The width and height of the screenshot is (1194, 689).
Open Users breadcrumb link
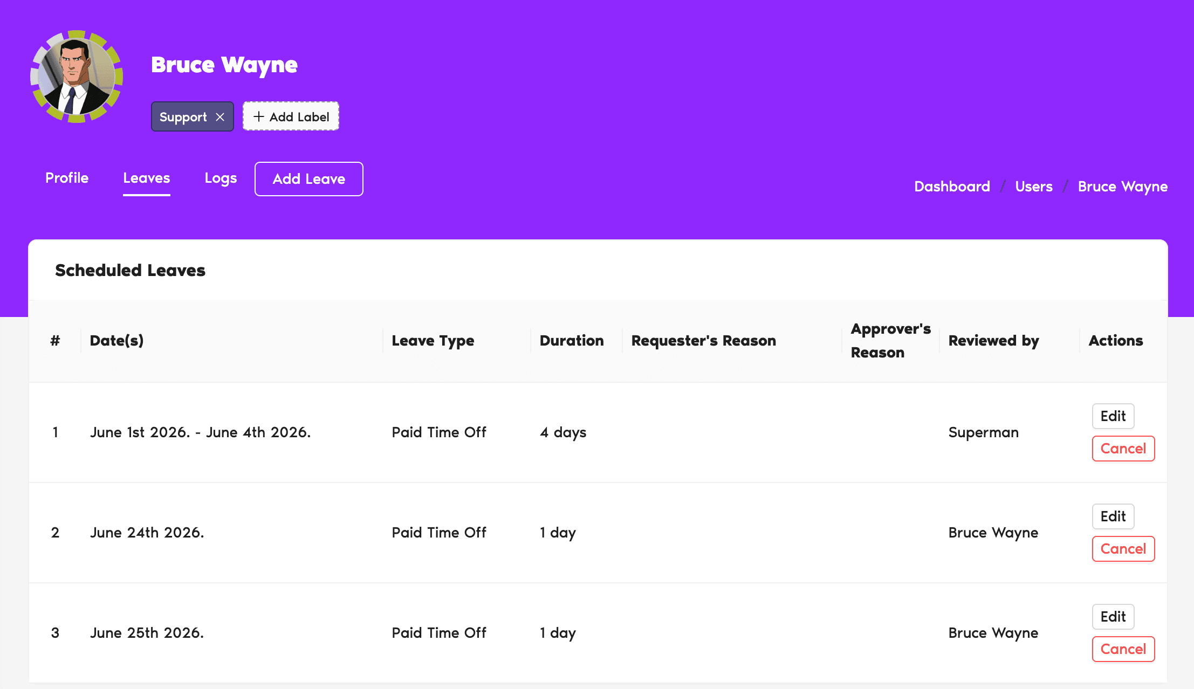1034,187
